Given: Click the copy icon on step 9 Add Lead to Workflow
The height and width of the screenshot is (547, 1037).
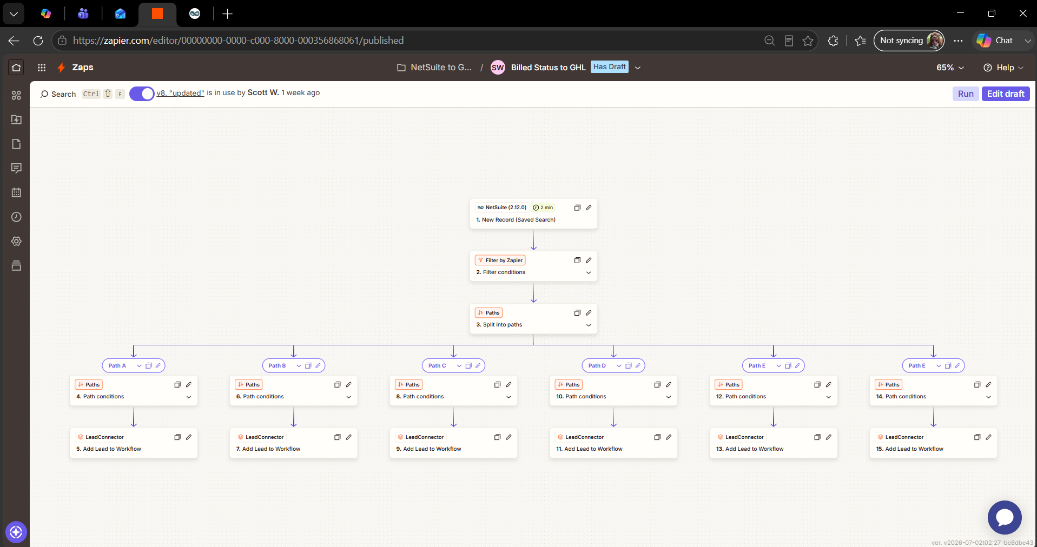Looking at the screenshot, I should (497, 437).
